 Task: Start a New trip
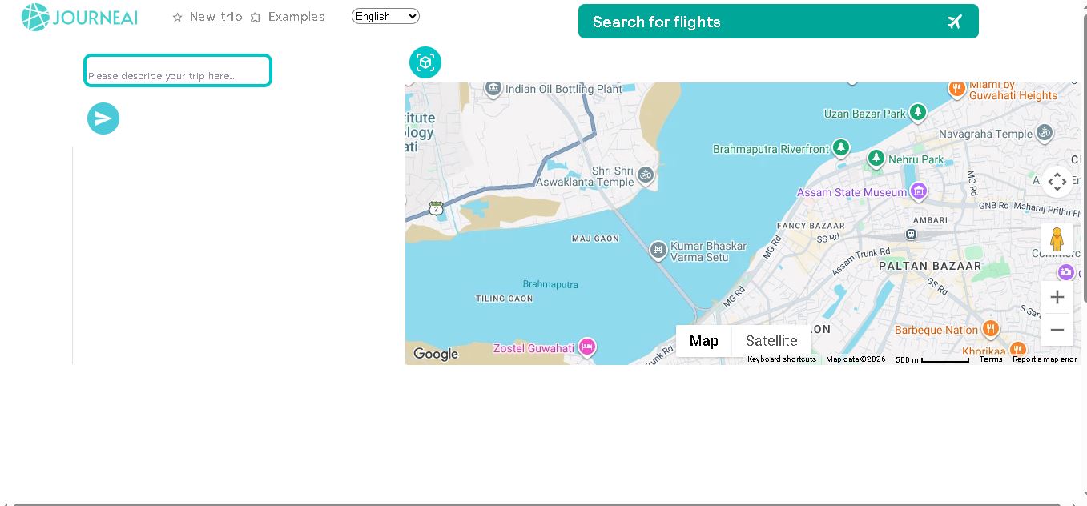click(x=207, y=17)
